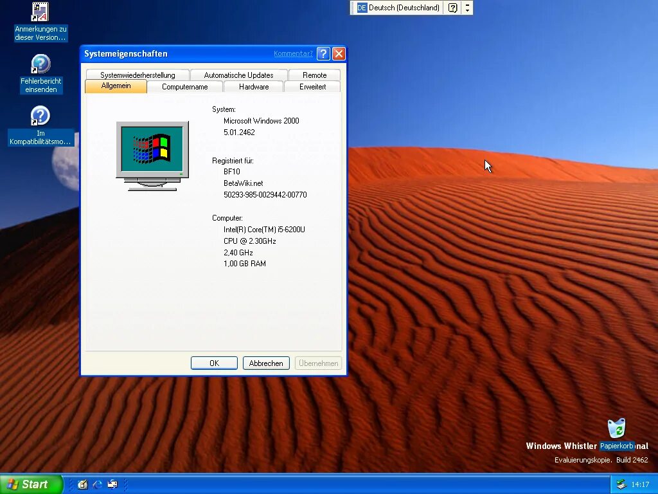Open the Erweitert tab

tap(313, 87)
